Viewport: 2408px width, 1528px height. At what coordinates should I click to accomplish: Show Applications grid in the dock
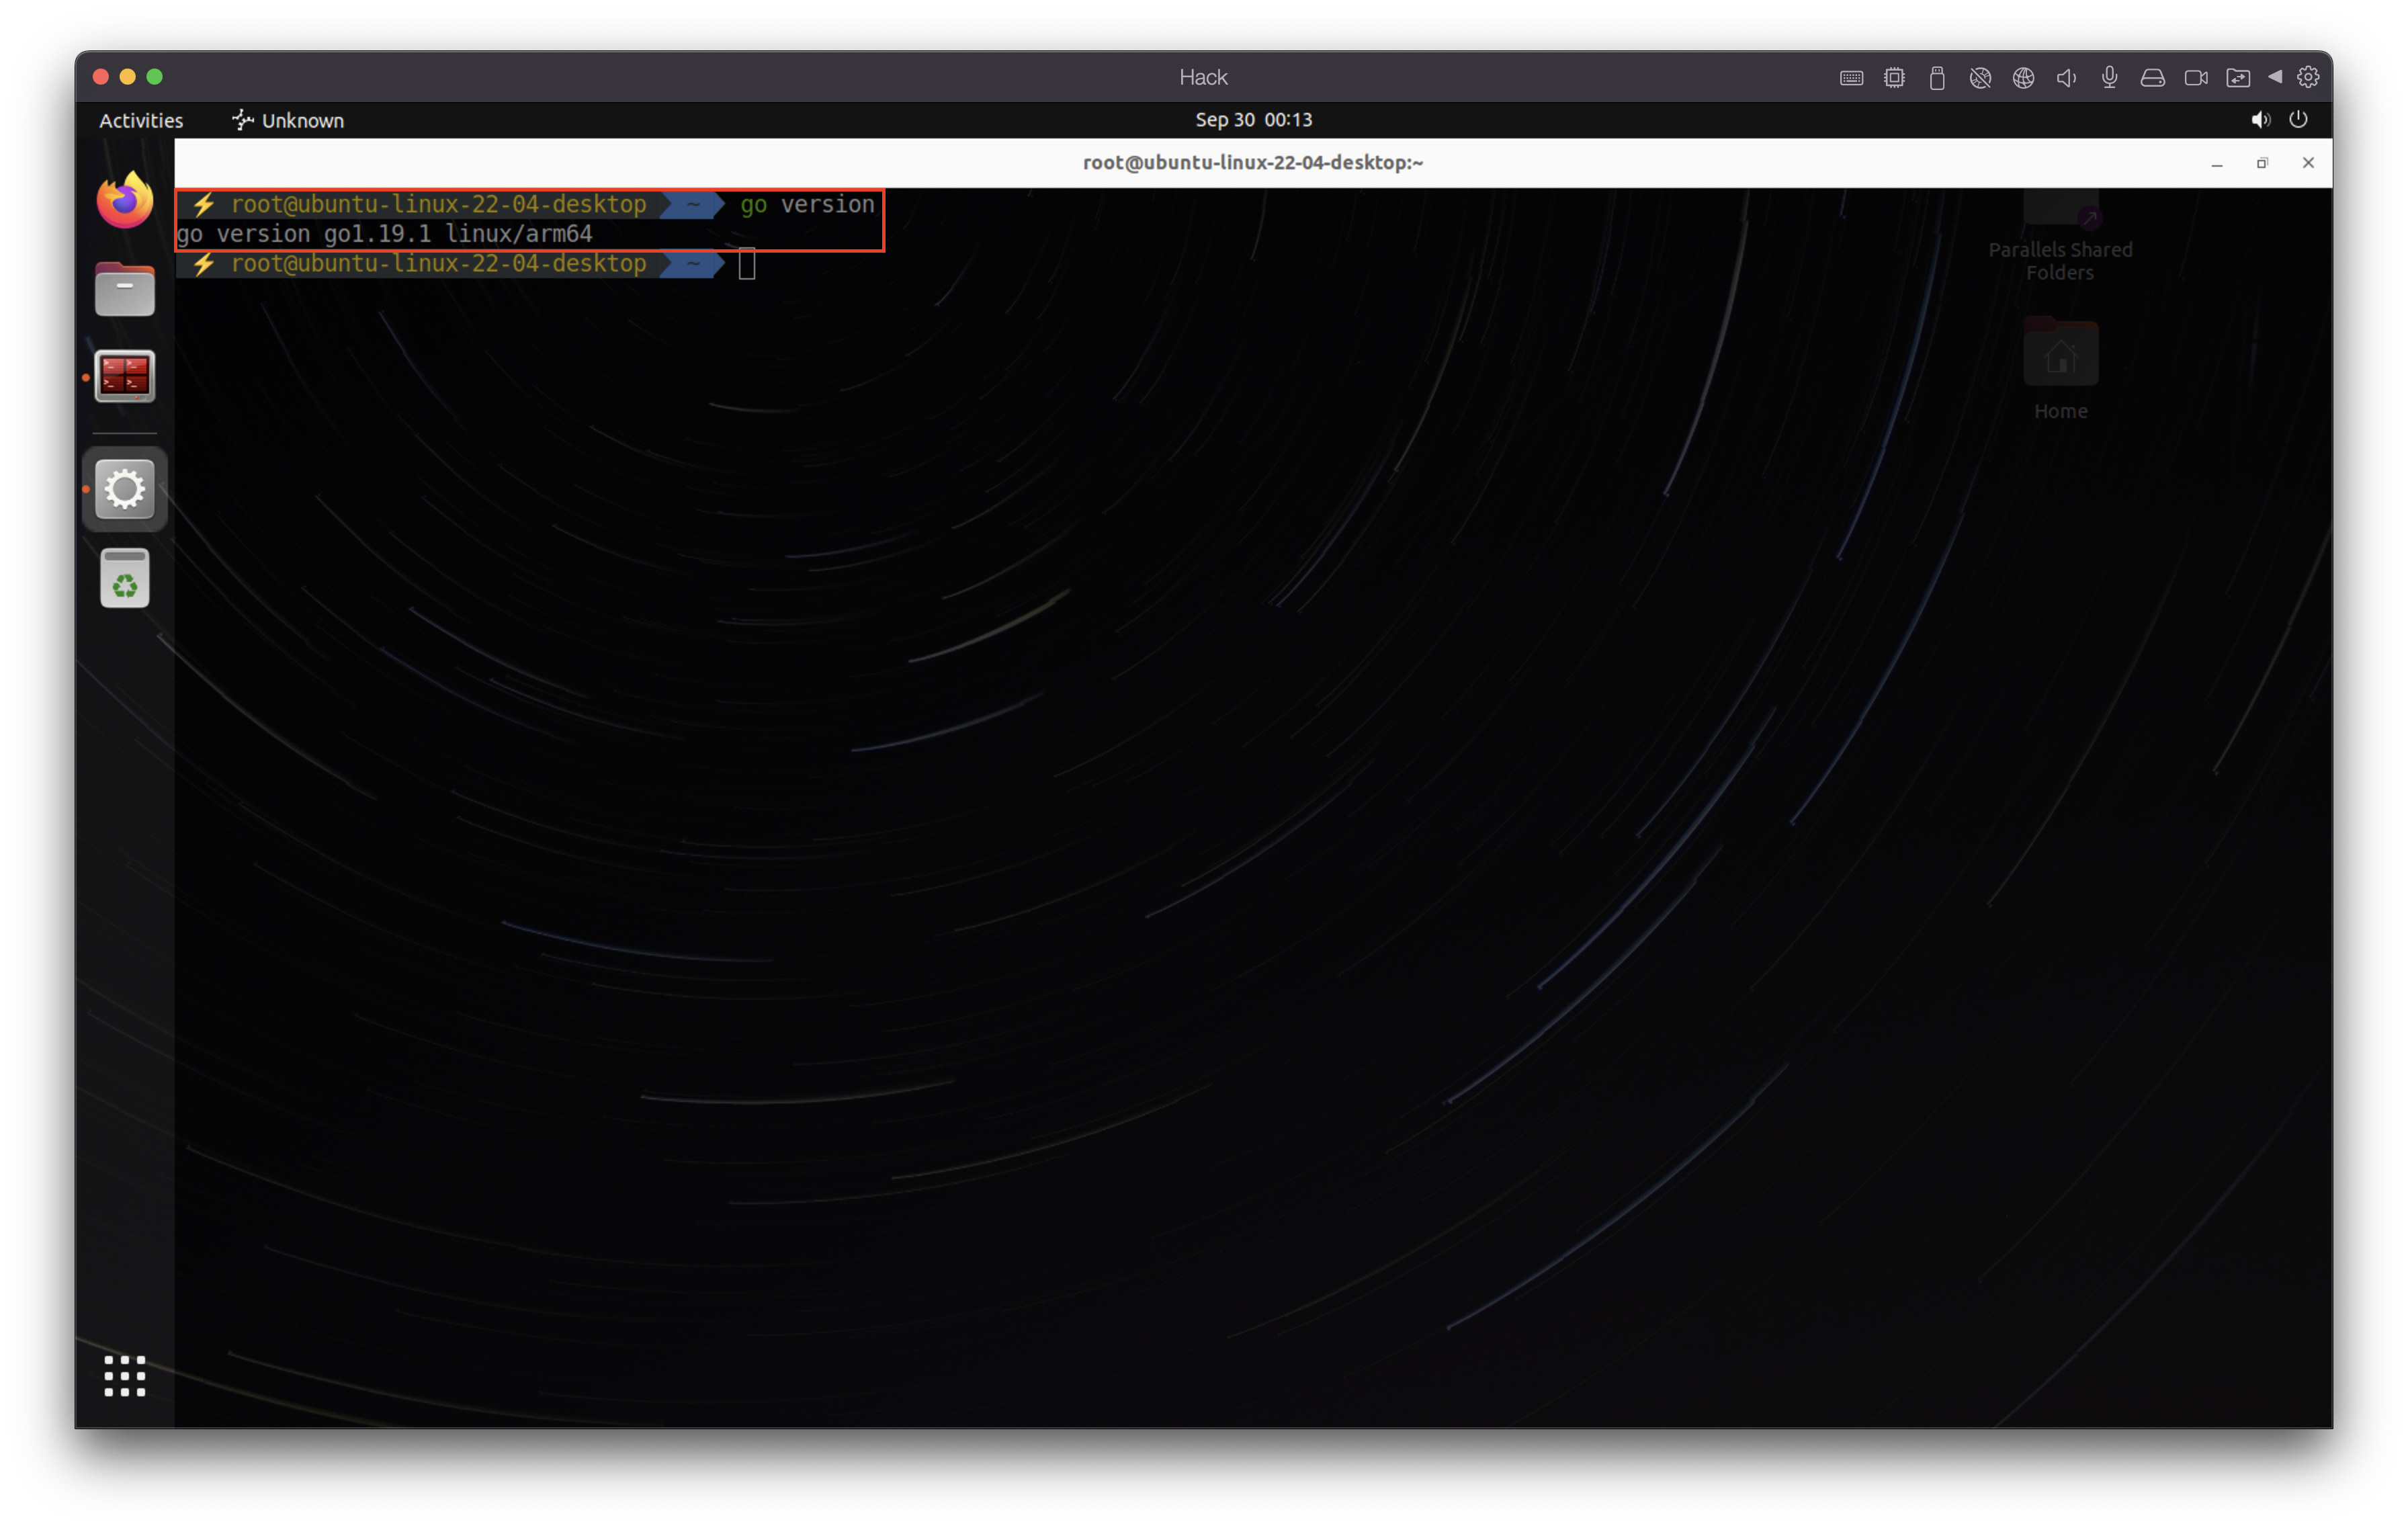(x=125, y=1376)
